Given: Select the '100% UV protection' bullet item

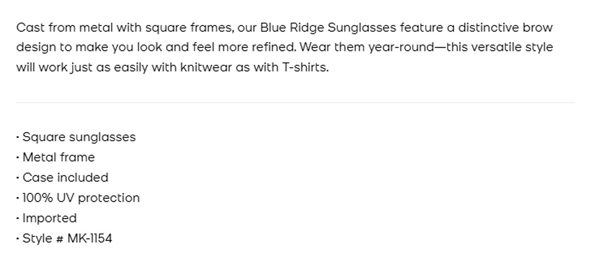Looking at the screenshot, I should (x=81, y=198).
